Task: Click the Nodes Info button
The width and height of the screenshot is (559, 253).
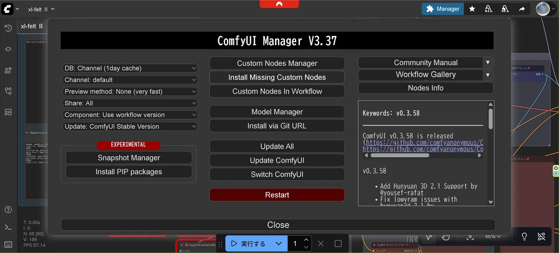Action: [x=425, y=88]
